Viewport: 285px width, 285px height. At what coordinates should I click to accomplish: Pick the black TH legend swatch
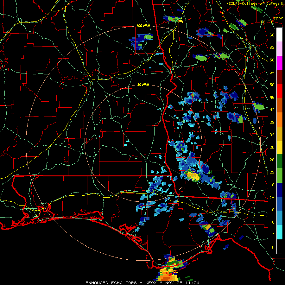pyautogui.click(x=280, y=246)
